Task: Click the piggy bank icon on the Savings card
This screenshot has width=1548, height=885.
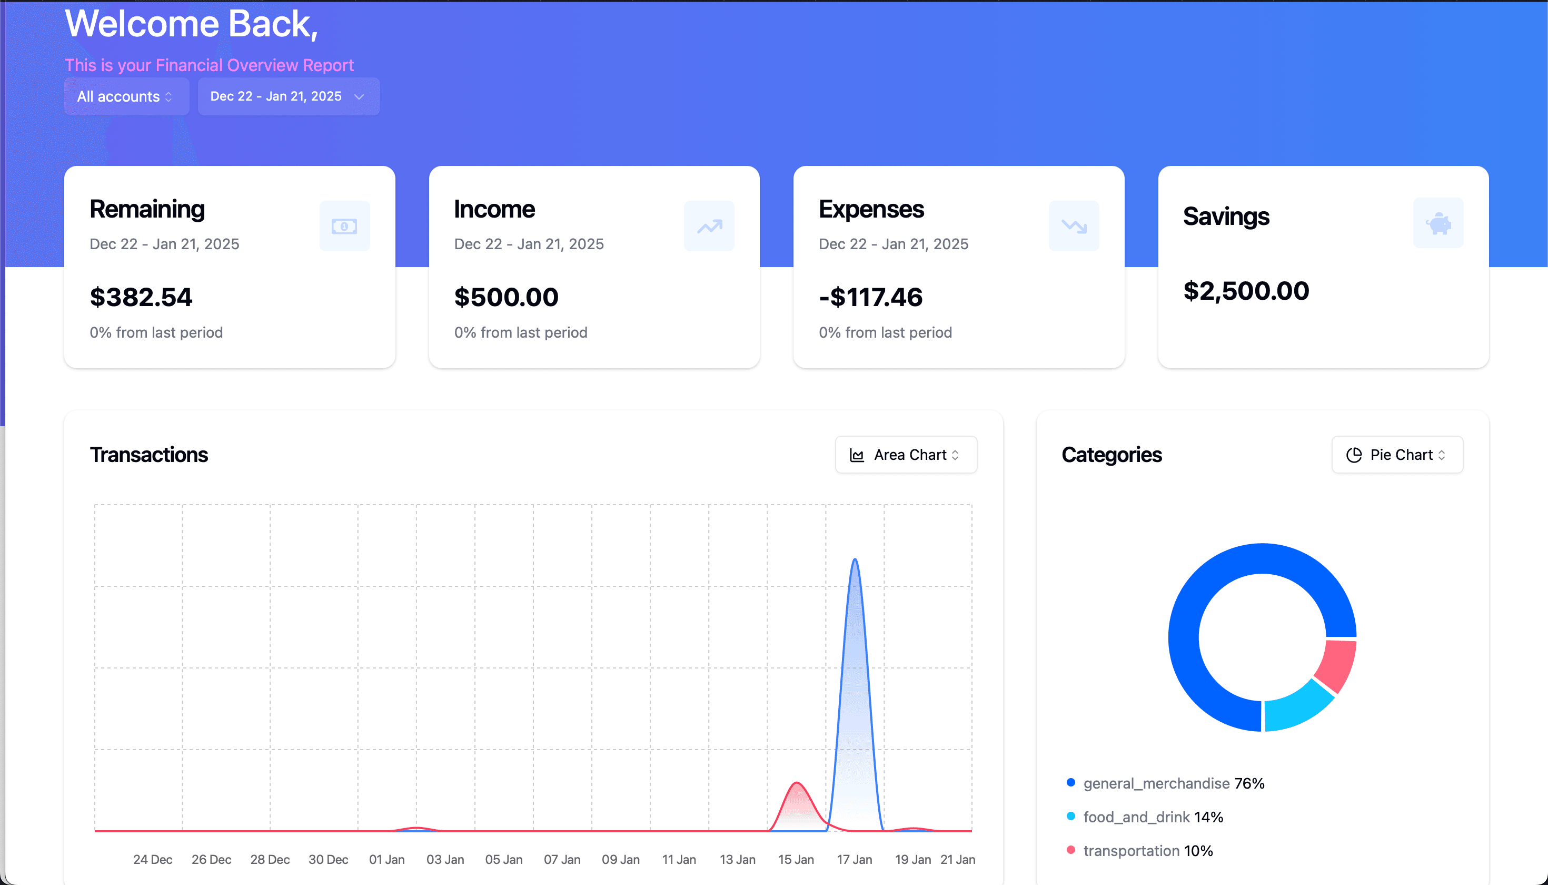Action: pyautogui.click(x=1438, y=223)
